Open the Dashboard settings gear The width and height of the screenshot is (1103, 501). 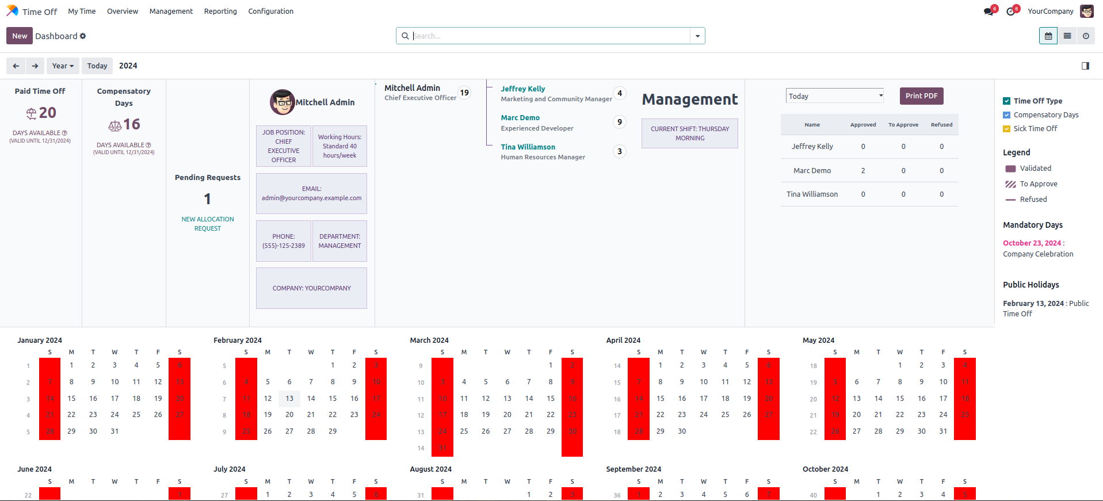83,36
